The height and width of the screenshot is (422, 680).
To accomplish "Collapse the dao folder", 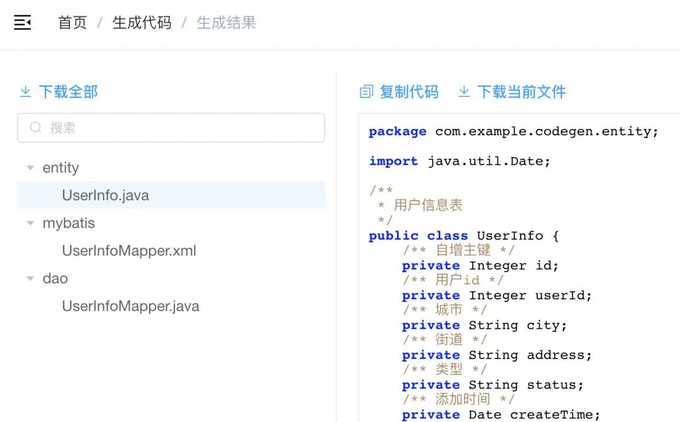I will tap(30, 278).
